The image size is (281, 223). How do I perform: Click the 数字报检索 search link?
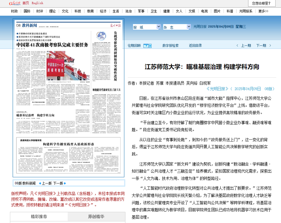pyautogui.click(x=170, y=46)
